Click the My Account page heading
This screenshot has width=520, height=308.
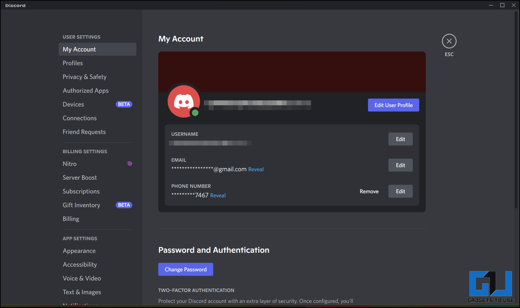click(181, 39)
